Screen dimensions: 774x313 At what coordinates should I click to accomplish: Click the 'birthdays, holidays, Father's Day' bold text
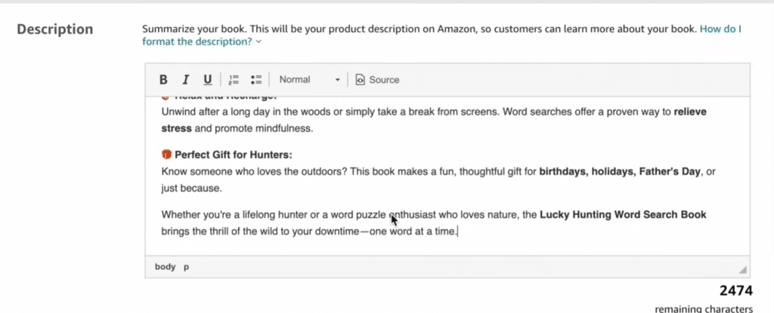click(x=618, y=172)
